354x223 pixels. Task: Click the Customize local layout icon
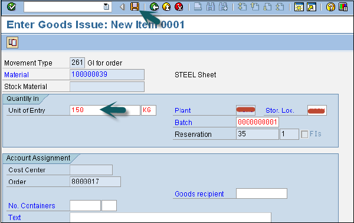coord(343,7)
